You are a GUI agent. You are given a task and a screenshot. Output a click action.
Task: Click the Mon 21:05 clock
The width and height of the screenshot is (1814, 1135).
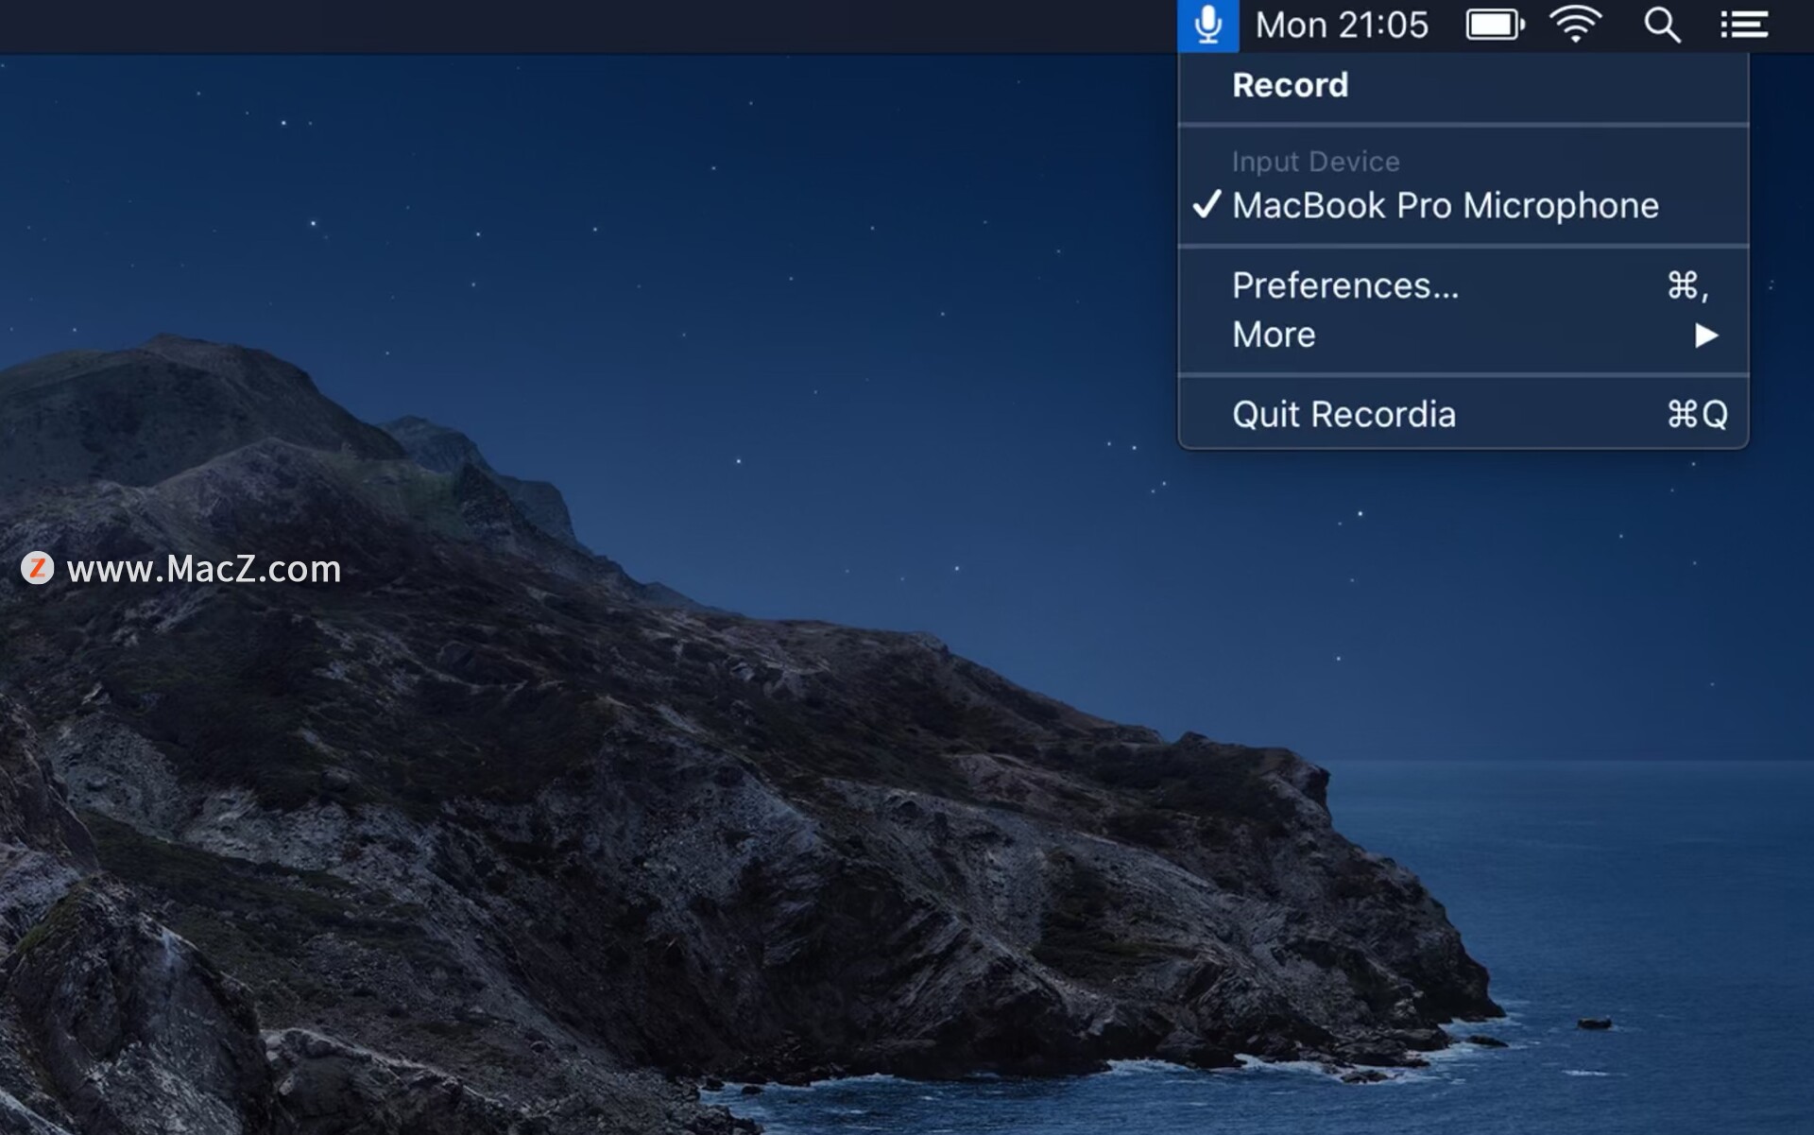click(x=1342, y=25)
